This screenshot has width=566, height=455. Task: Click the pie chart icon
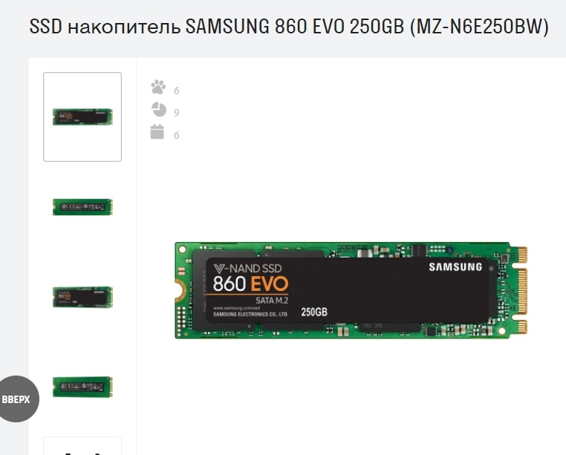(x=158, y=110)
